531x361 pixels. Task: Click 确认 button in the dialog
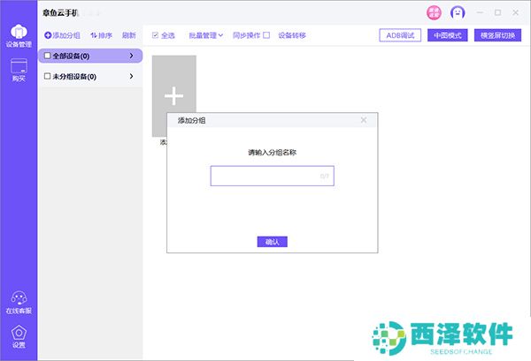273,242
